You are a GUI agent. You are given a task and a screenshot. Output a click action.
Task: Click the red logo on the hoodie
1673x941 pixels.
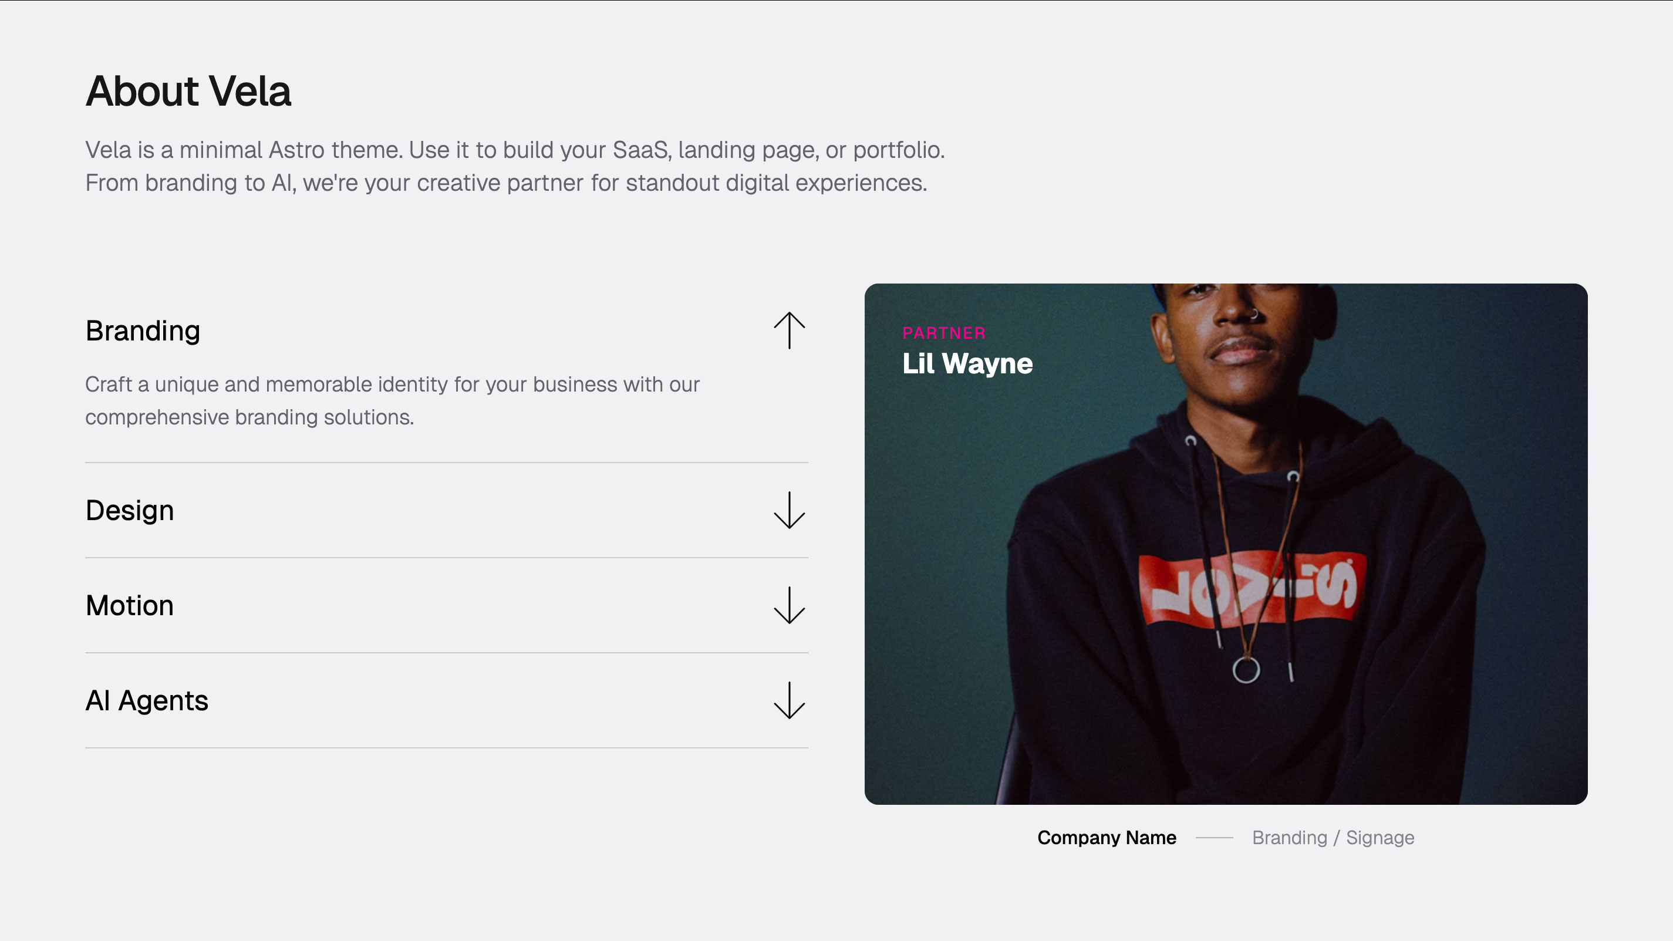point(1252,588)
